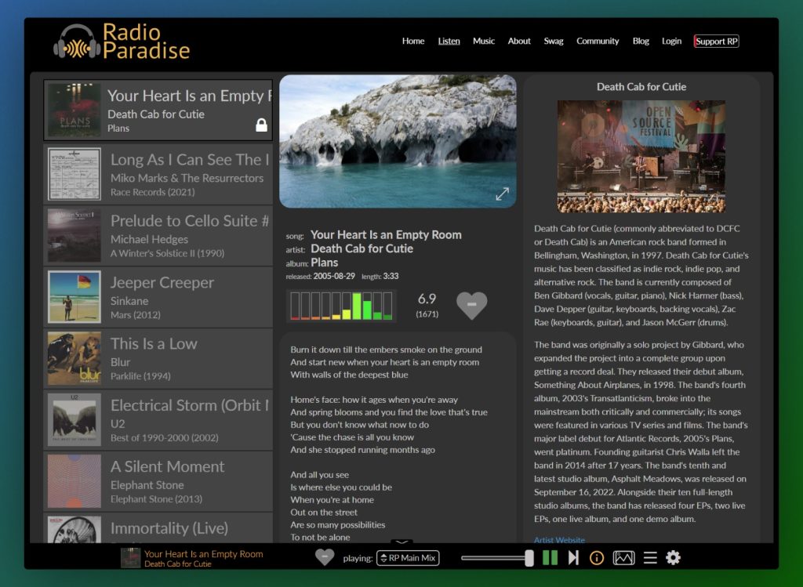Open the Music menu item
Viewport: 803px width, 587px height.
[484, 42]
